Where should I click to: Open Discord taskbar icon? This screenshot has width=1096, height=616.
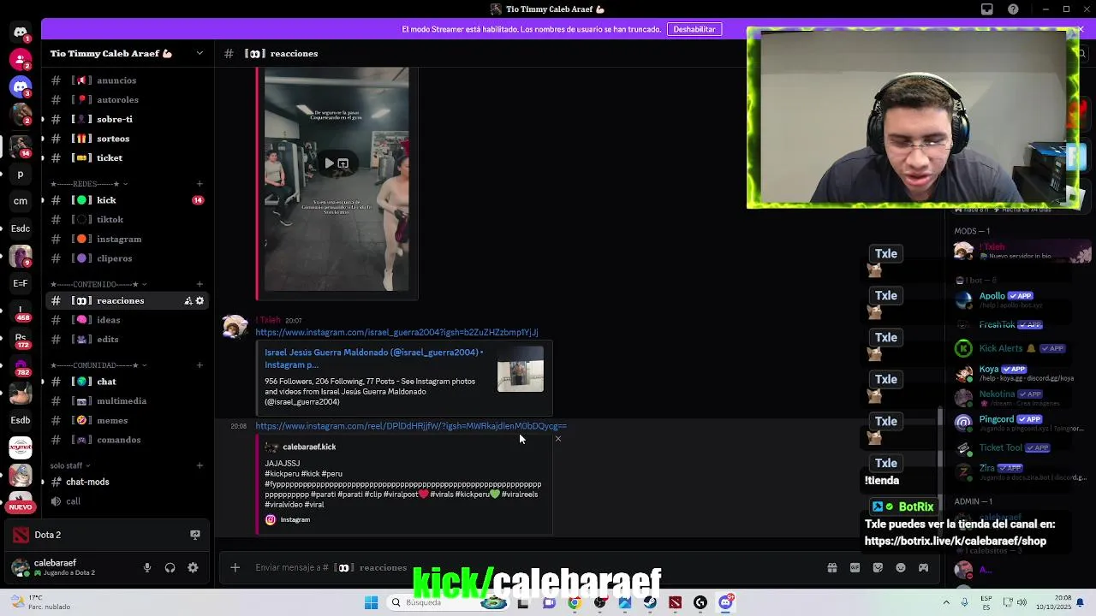click(726, 602)
